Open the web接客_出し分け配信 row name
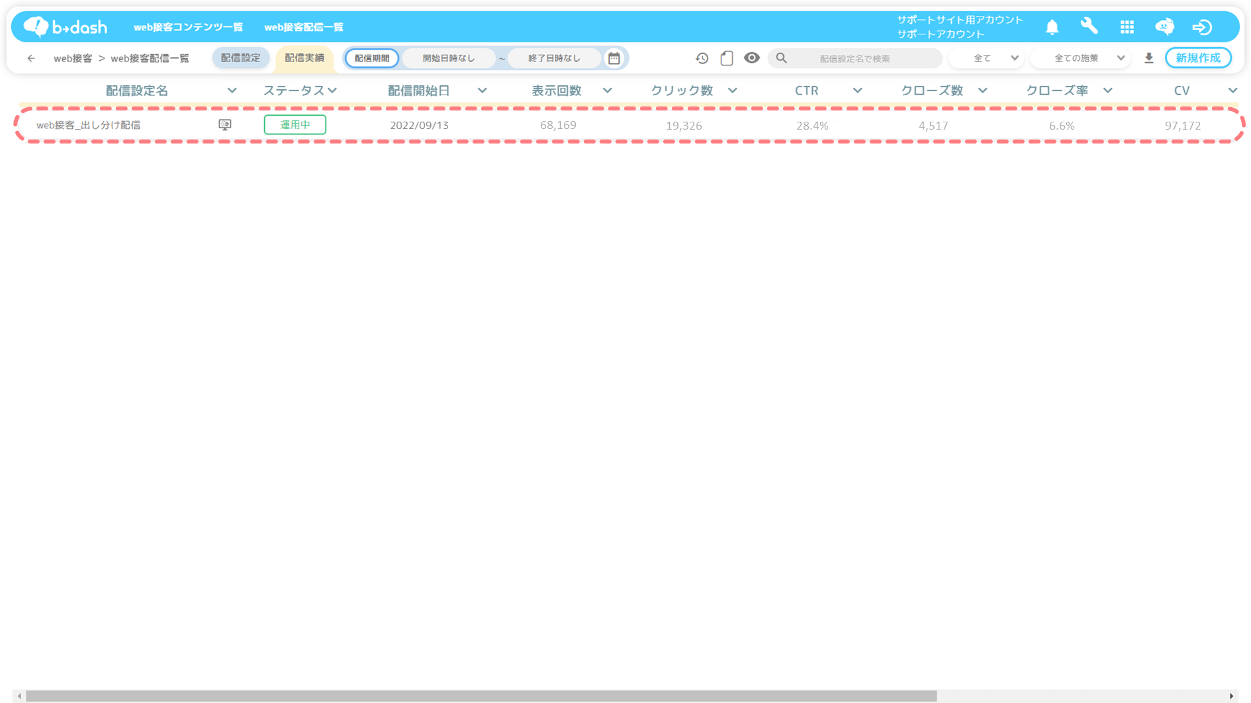Screen dimensions: 1251x703 pyautogui.click(x=88, y=125)
